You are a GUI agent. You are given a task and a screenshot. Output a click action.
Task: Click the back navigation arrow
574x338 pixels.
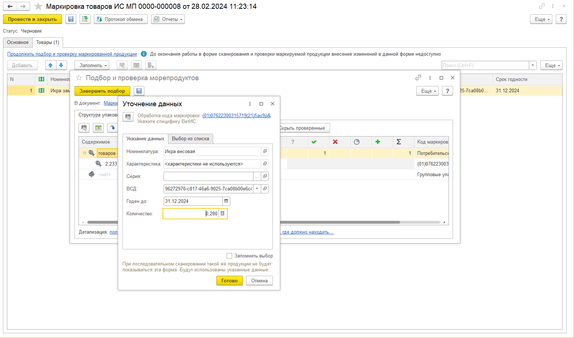pyautogui.click(x=10, y=7)
